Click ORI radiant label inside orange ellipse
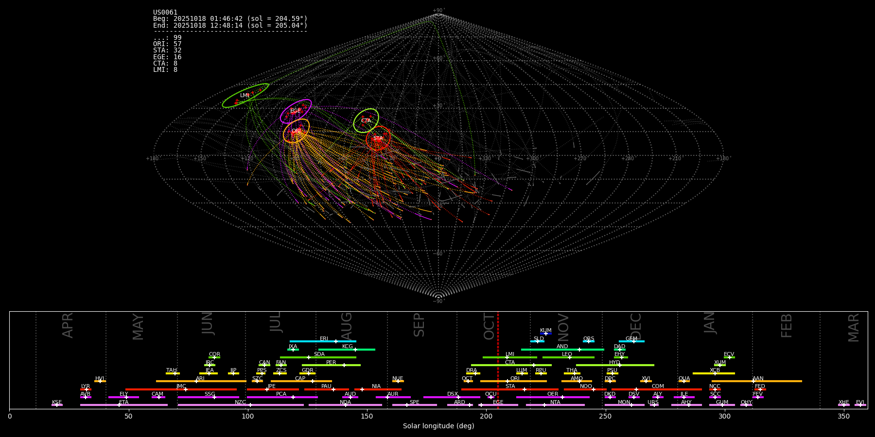Screen dimensions: 875x437 coord(296,131)
